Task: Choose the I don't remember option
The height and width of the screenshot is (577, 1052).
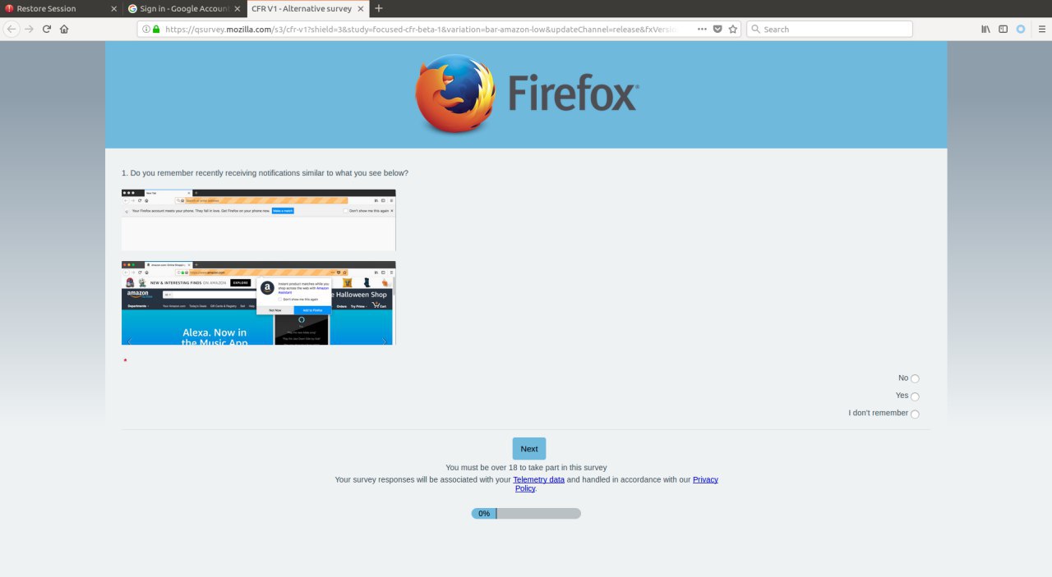Action: coord(915,414)
